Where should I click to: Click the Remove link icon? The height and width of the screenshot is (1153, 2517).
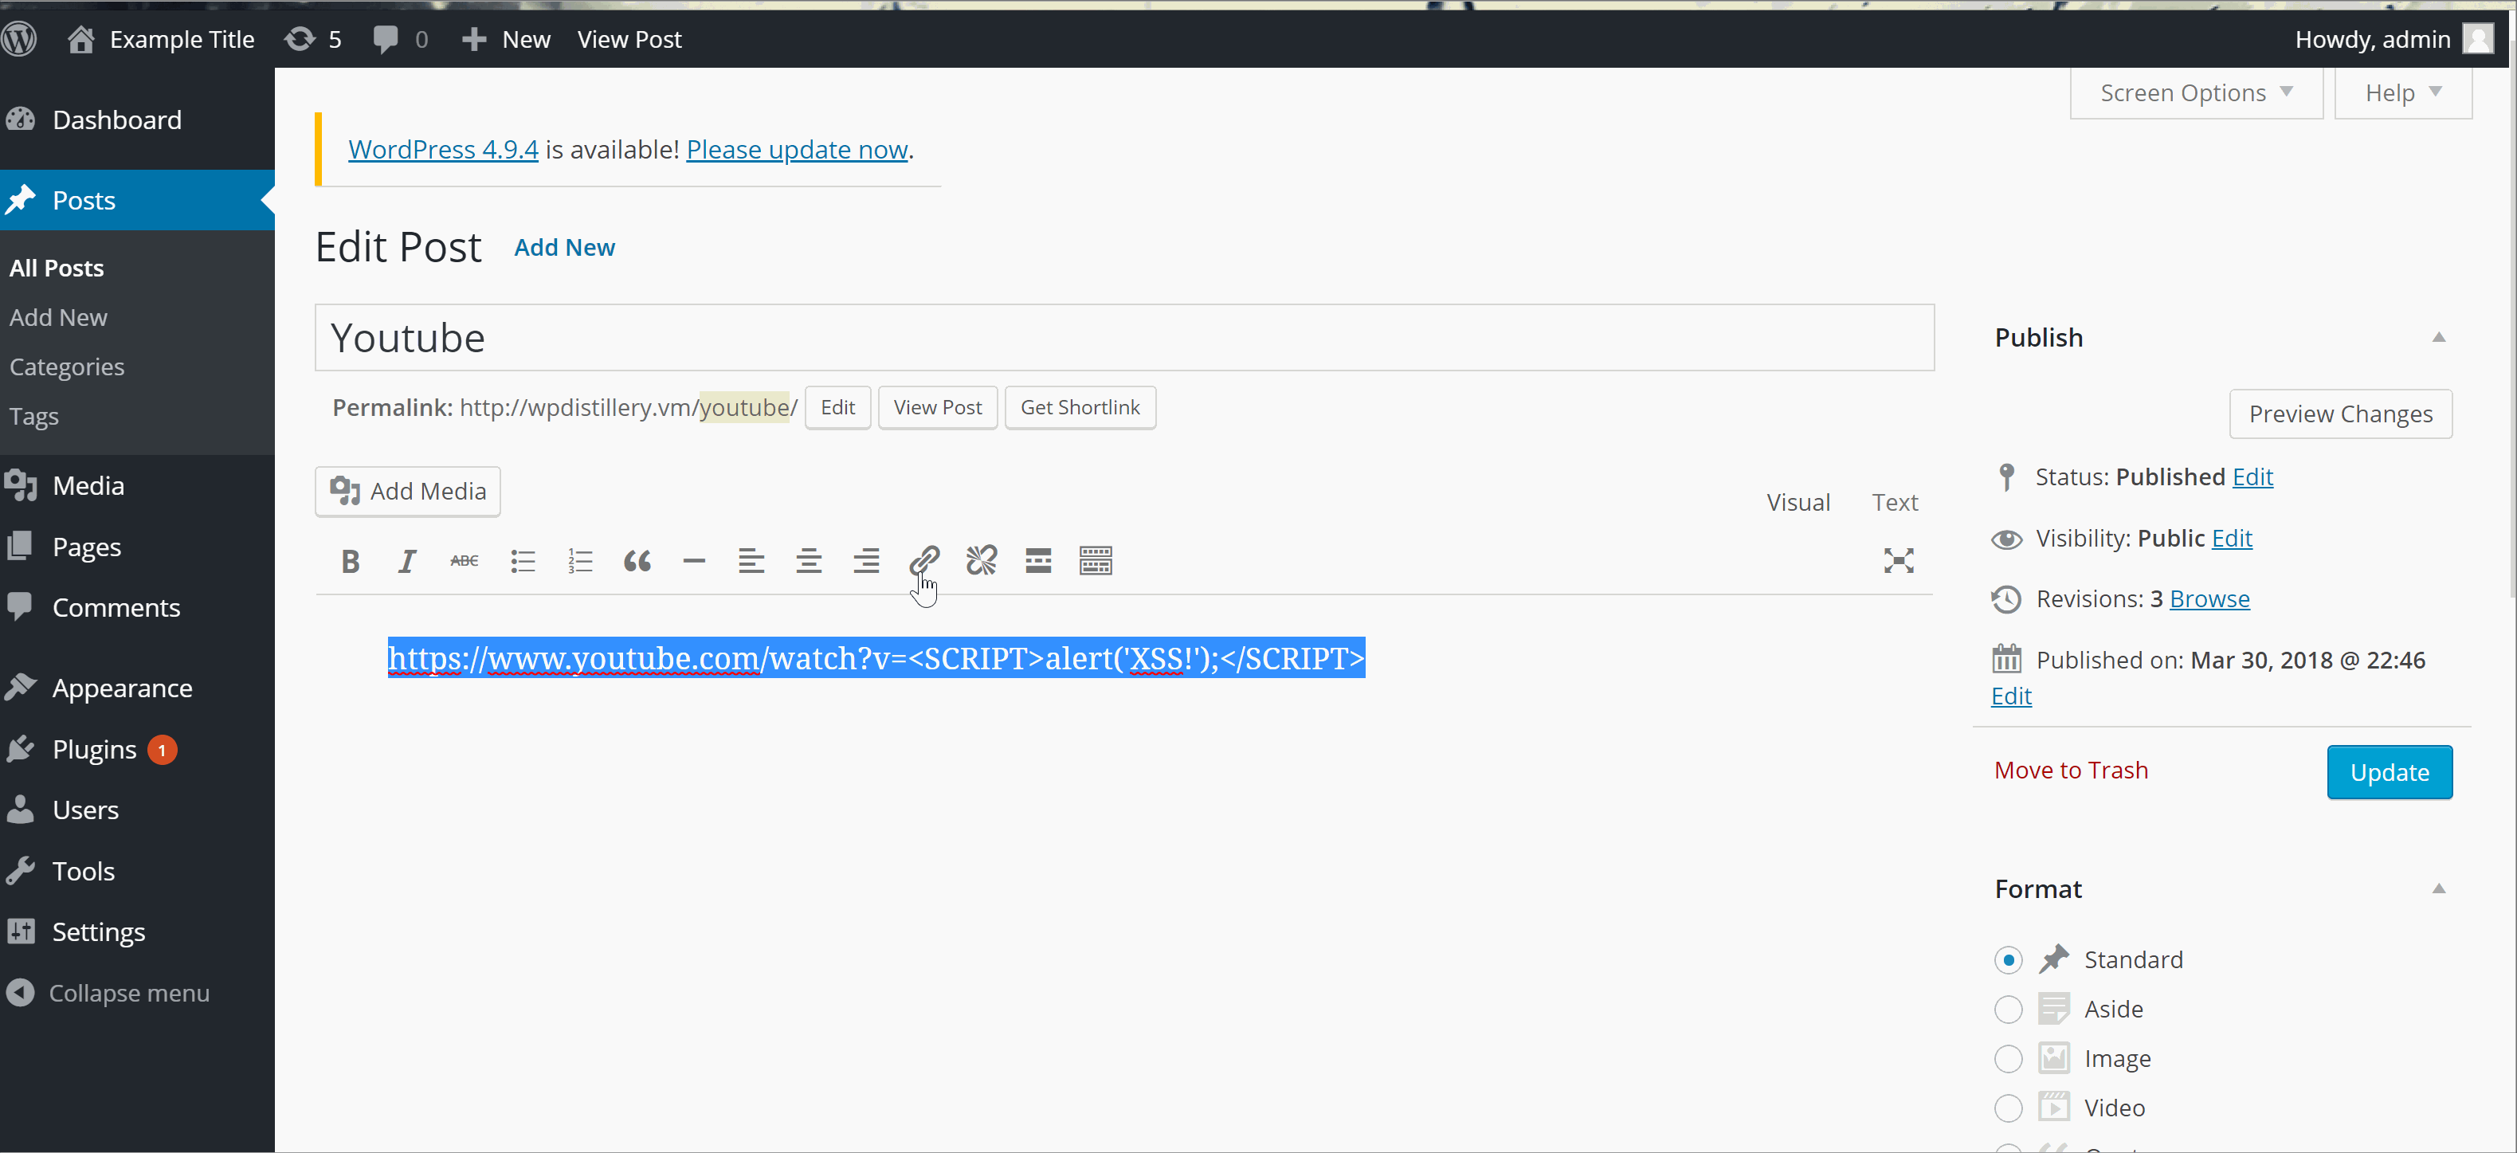[x=981, y=561]
